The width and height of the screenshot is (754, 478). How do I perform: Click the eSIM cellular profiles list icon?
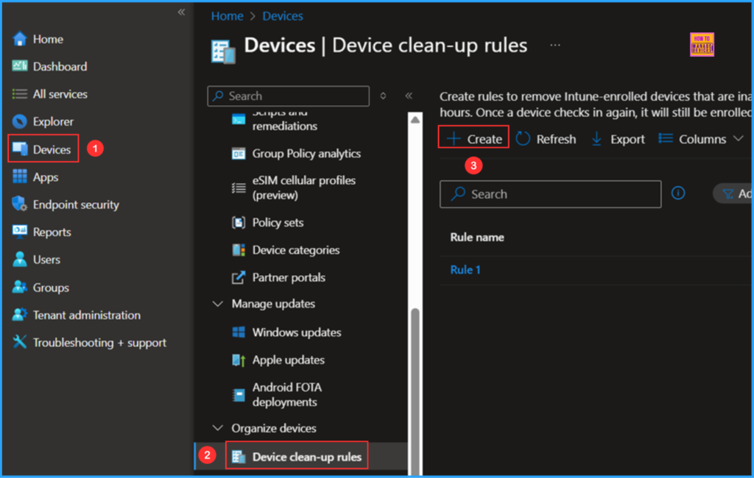pos(239,188)
